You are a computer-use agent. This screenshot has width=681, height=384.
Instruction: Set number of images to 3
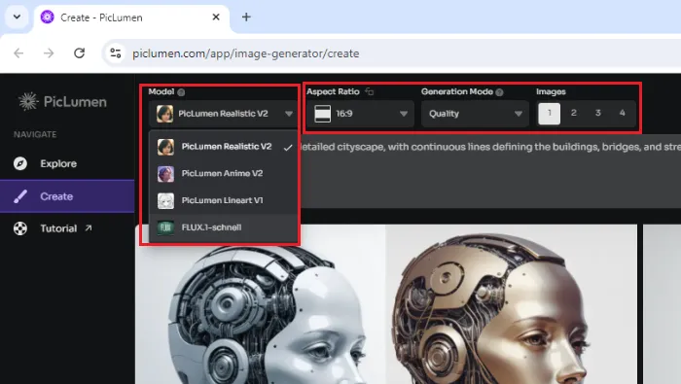point(598,113)
